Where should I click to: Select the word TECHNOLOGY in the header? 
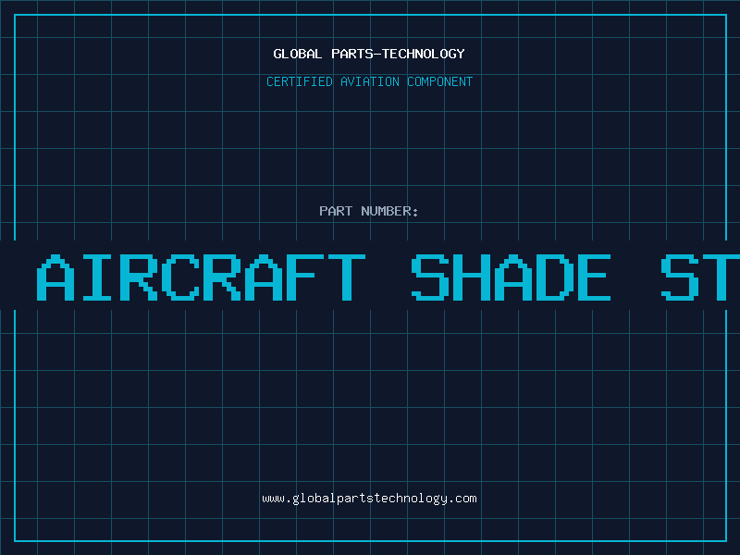click(x=424, y=54)
